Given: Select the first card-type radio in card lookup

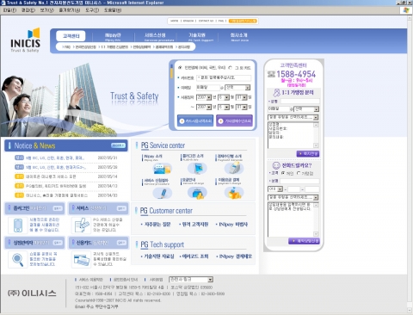Looking at the screenshot, I should [x=180, y=68].
